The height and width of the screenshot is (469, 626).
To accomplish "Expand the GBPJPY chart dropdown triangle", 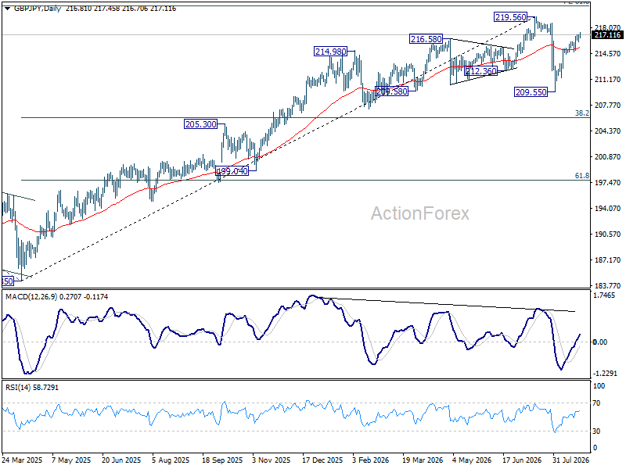I will point(7,9).
